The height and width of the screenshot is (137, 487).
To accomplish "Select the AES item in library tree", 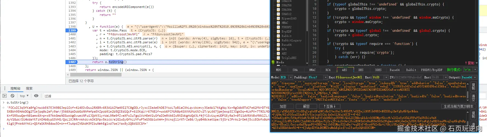I will coord(284,53).
